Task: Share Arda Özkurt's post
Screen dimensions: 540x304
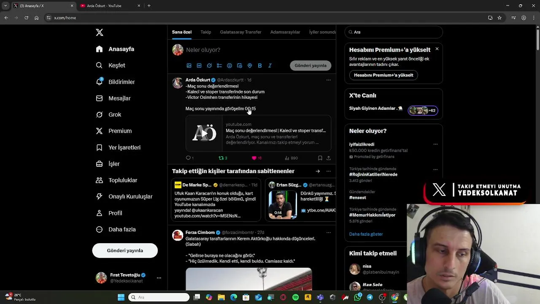Action: (x=328, y=158)
